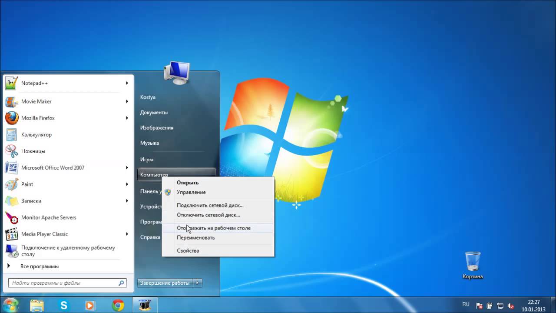Click Найти программы и файлы search box
The width and height of the screenshot is (556, 313).
[x=67, y=283]
